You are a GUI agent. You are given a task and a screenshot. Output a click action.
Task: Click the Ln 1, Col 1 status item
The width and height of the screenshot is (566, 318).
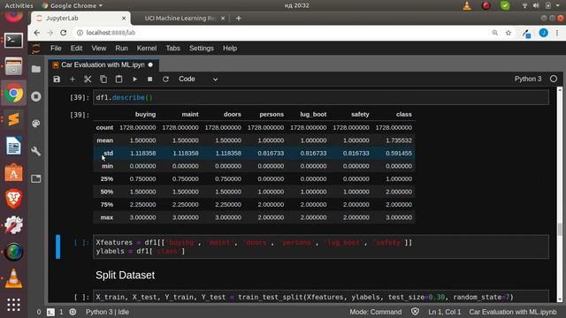point(444,312)
